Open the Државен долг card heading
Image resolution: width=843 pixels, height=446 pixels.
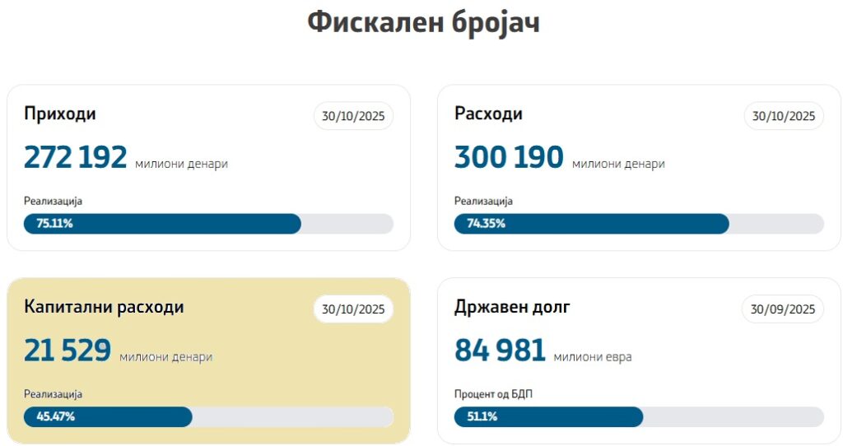point(512,307)
